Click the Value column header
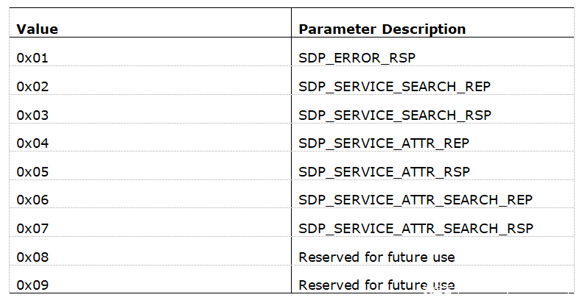This screenshot has height=303, width=582. click(38, 29)
